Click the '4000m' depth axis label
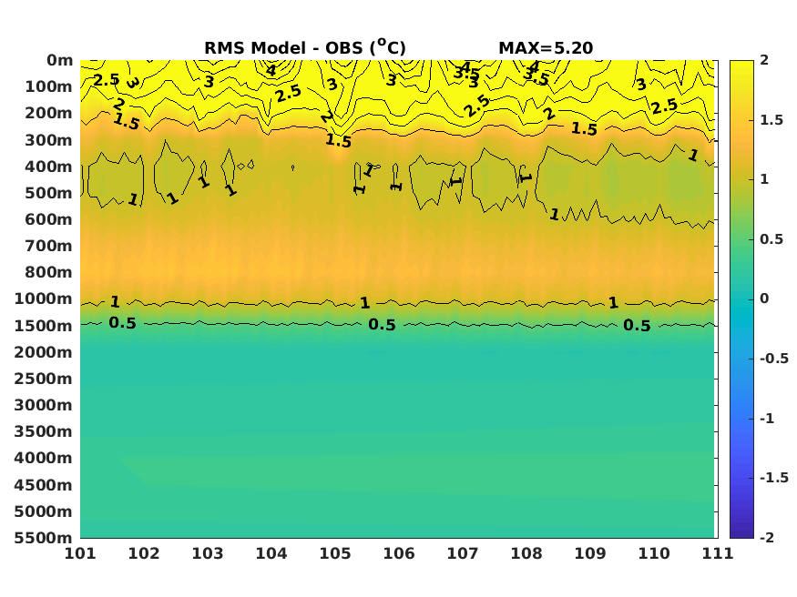797x597 pixels. coord(44,458)
